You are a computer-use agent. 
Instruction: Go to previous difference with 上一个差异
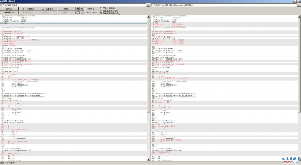(47, 8)
